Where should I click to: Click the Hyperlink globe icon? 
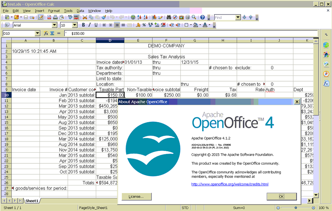pyautogui.click(x=133, y=18)
